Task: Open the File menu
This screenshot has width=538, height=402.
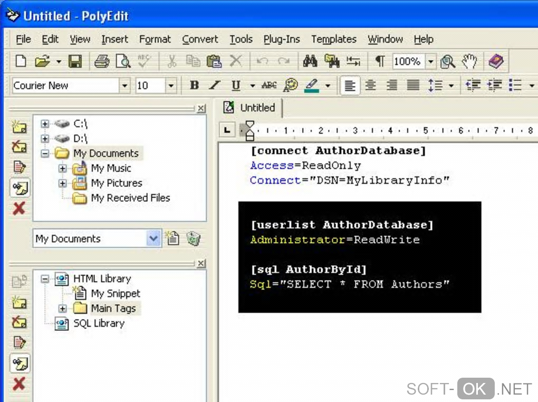Action: point(23,40)
